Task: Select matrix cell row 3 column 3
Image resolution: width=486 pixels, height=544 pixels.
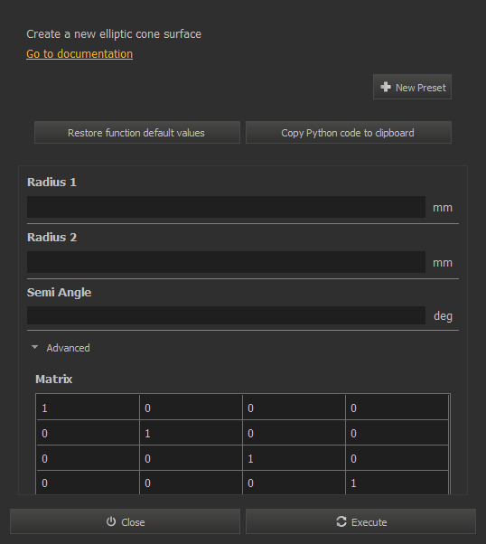Action: [294, 458]
